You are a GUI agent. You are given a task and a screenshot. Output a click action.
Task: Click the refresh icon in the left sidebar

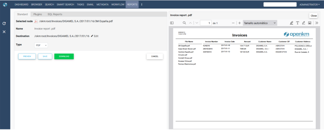tap(4, 23)
